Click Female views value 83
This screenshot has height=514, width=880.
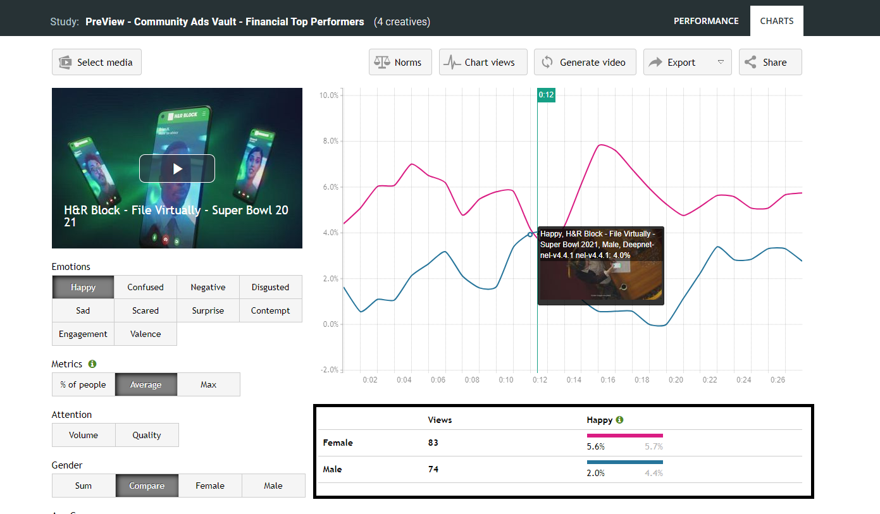click(433, 443)
